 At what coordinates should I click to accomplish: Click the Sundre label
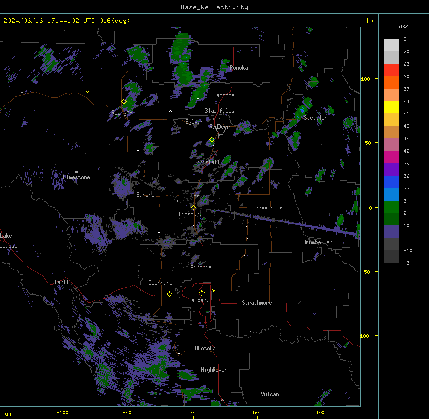click(145, 195)
